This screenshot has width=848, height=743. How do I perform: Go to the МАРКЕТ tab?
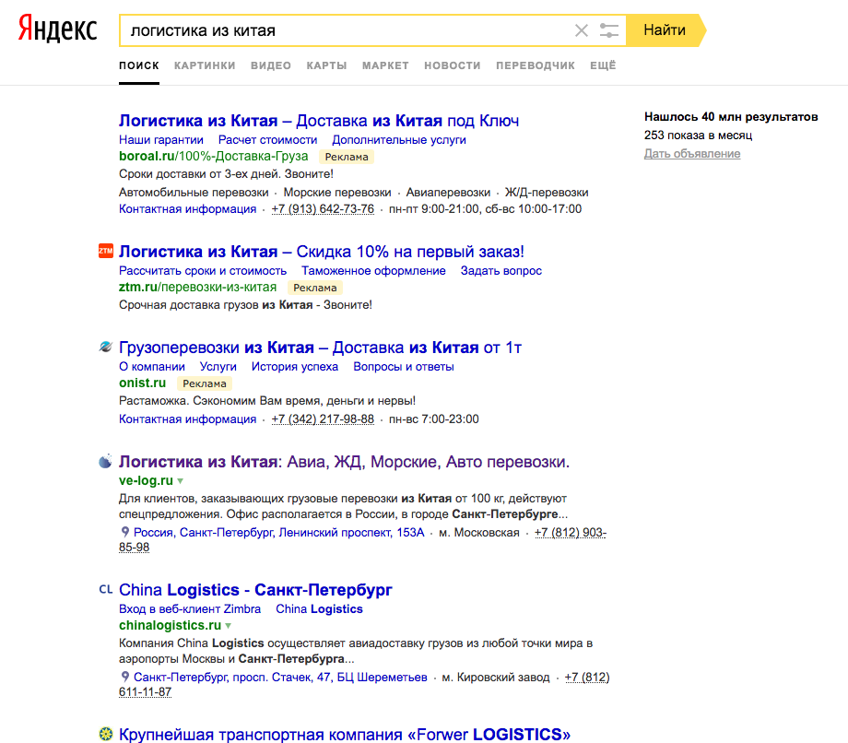click(385, 65)
